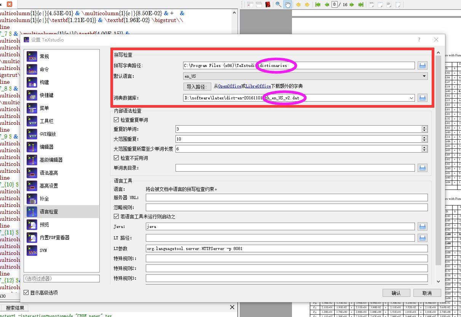Open the 内置PDF查看器 settings page icon
The image size is (461, 317).
point(32,237)
